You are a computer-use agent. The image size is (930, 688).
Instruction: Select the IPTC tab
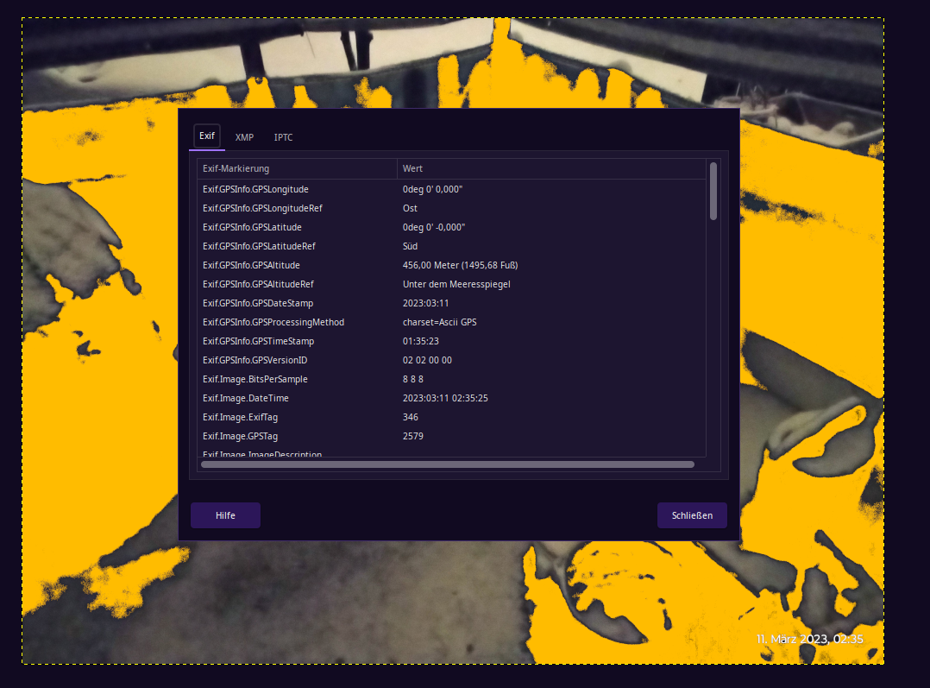[284, 137]
